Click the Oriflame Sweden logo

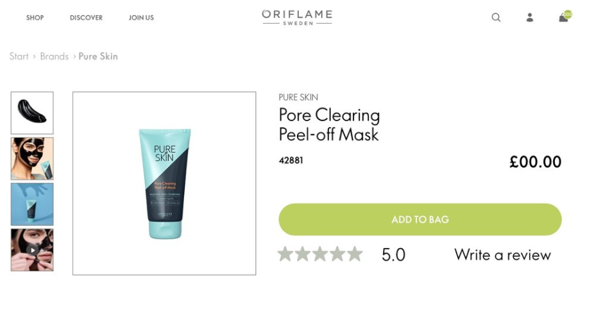(297, 17)
